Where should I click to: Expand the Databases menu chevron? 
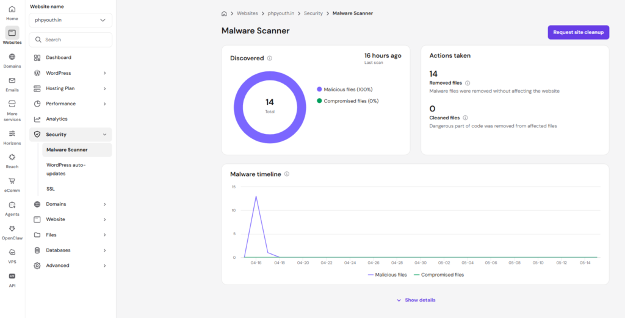tap(105, 250)
